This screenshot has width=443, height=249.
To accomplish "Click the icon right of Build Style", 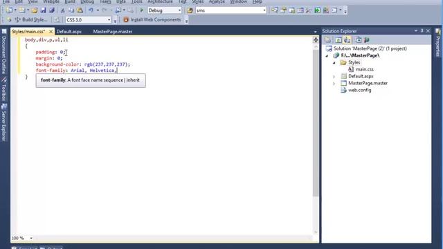I will click(x=57, y=20).
